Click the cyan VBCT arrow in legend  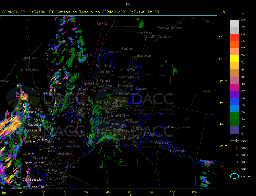tap(234, 155)
